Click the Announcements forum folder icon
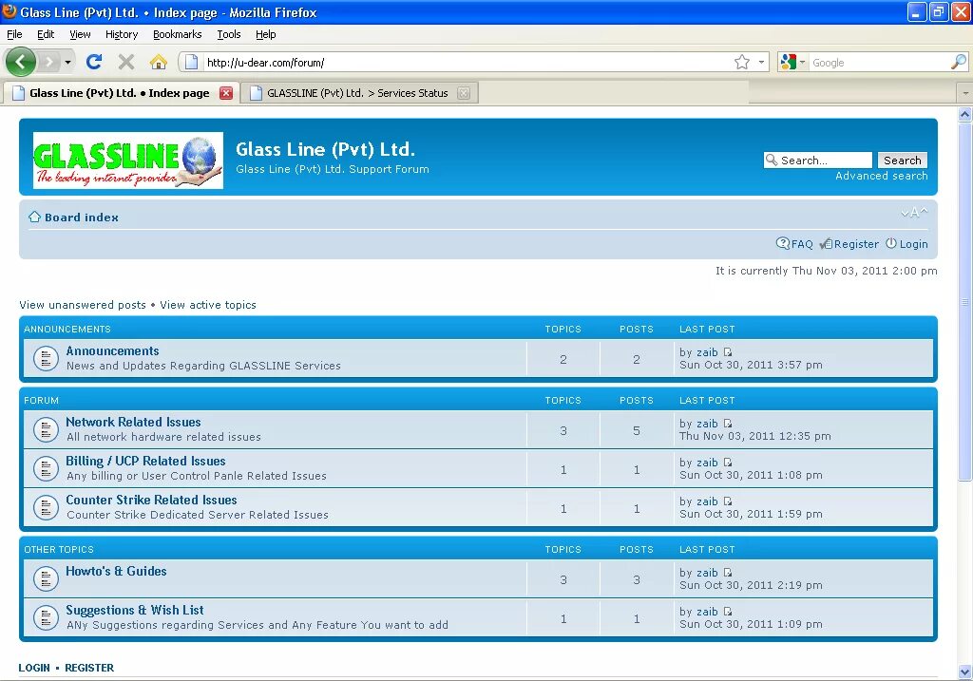Image resolution: width=973 pixels, height=681 pixels. [46, 358]
